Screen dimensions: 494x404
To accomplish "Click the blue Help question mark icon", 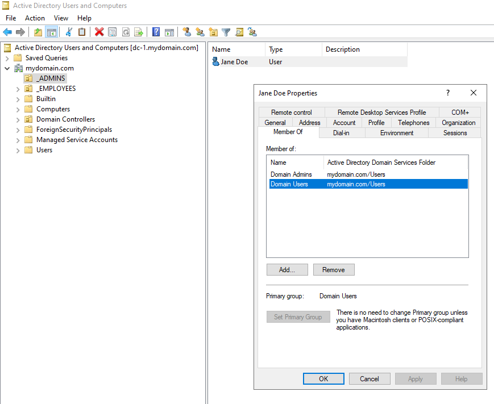I will [156, 32].
